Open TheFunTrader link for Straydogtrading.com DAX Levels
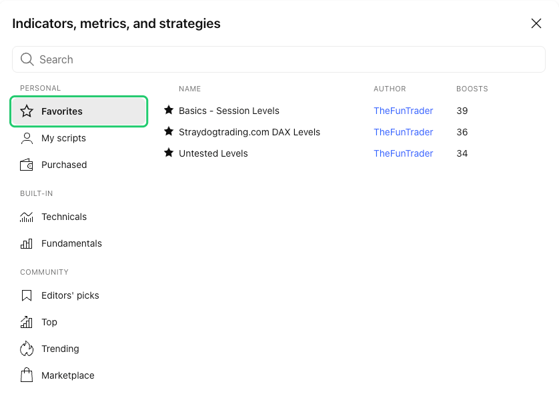The width and height of the screenshot is (559, 394). click(x=403, y=132)
